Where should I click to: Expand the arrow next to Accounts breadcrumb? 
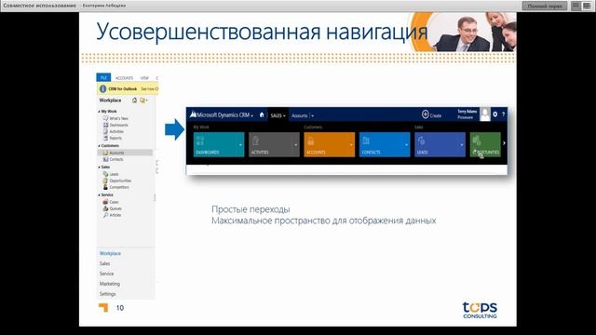[x=313, y=115]
